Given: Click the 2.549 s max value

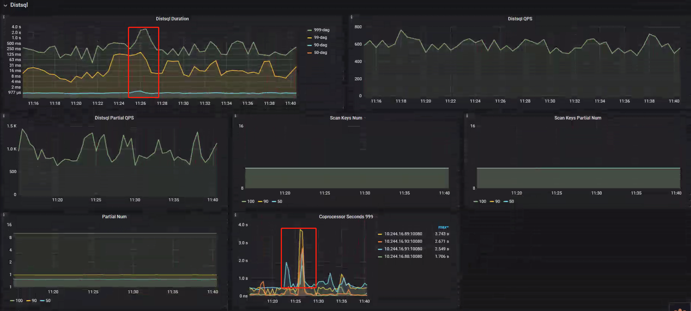Looking at the screenshot, I should pyautogui.click(x=442, y=249).
